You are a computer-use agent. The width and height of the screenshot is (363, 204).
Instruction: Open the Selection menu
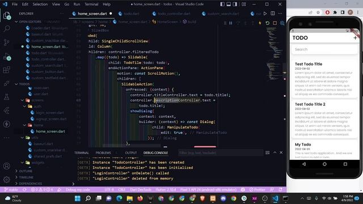[40, 4]
